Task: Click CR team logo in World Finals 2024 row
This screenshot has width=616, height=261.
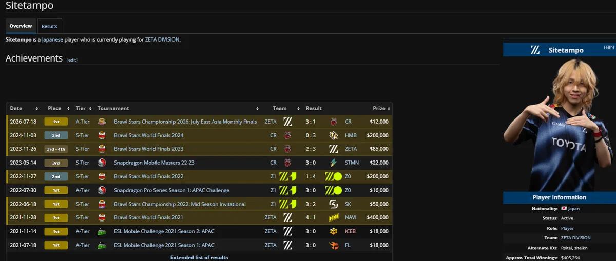Action: [288, 135]
